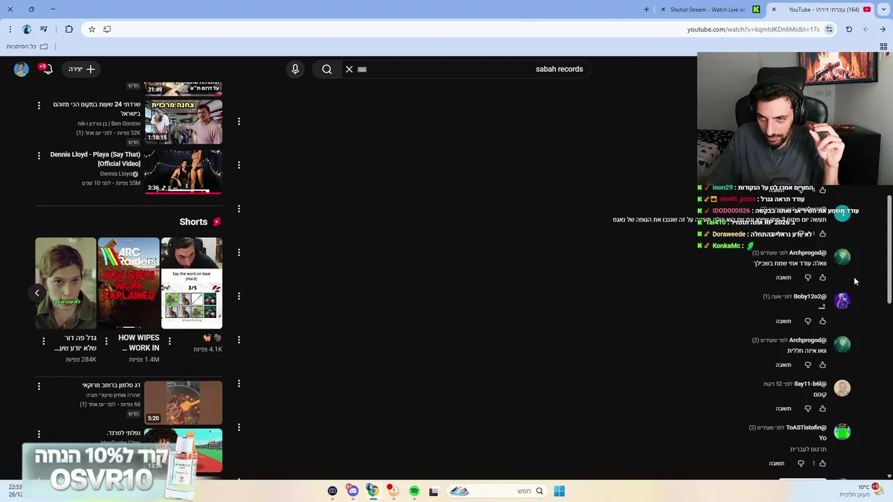Dislike the llay11-b6i comment
The height and width of the screenshot is (502, 893).
click(808, 409)
